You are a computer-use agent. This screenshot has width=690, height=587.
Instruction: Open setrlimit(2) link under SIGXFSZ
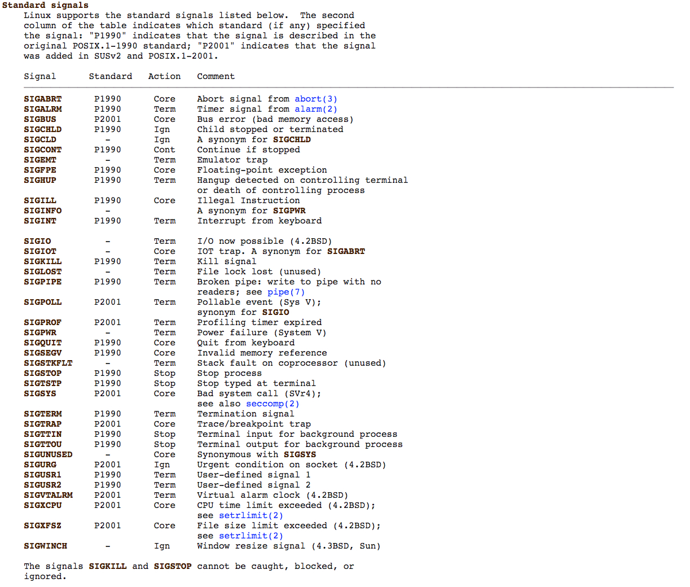(250, 536)
